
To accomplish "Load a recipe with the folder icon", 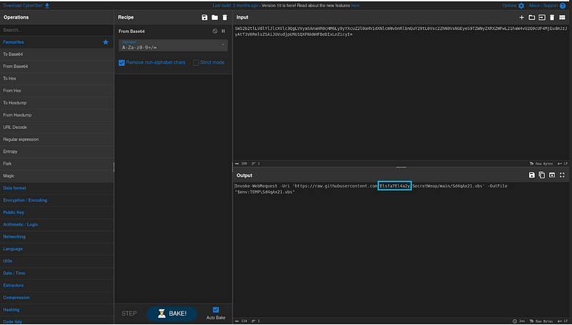I will click(x=214, y=17).
